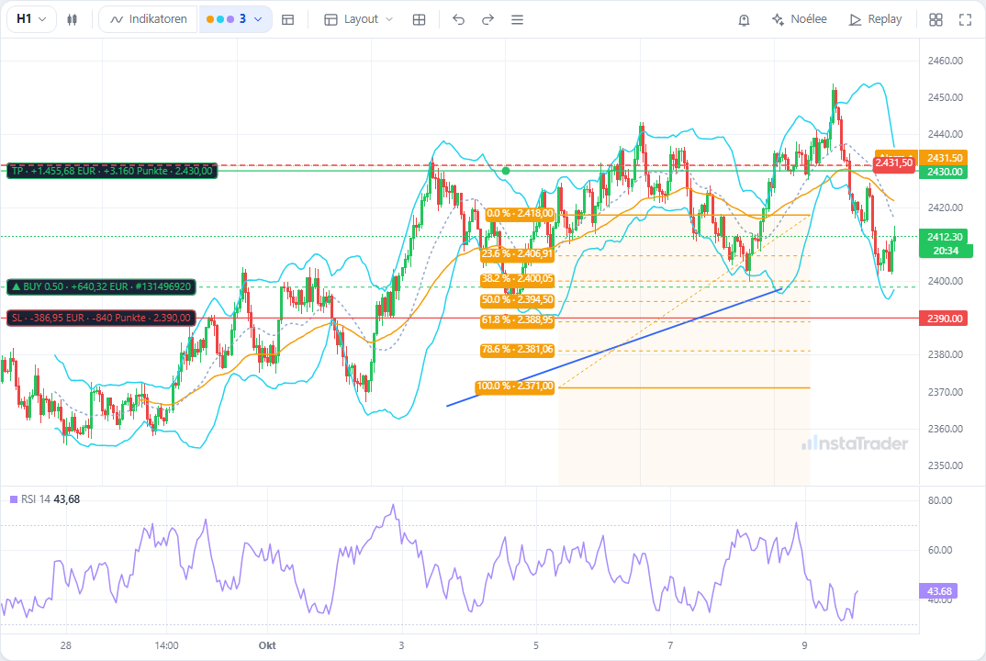Click the candlestick chart type icon
The height and width of the screenshot is (661, 986).
coord(73,19)
